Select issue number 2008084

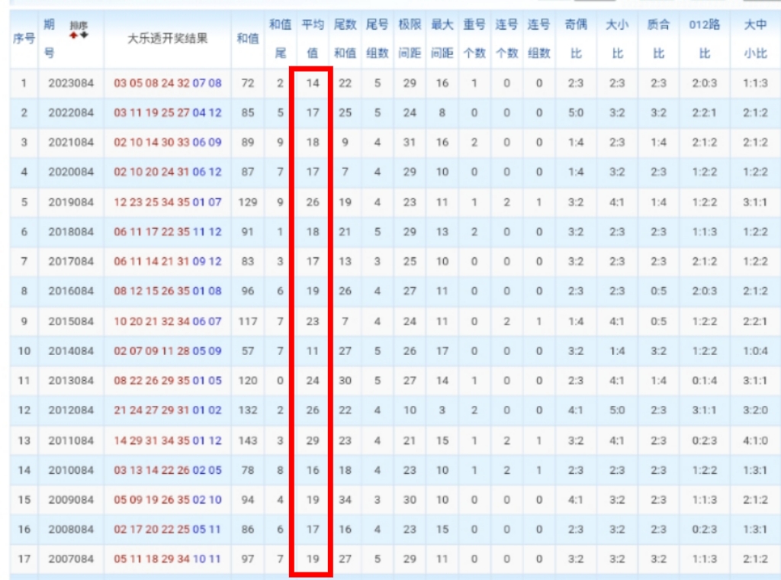[71, 529]
